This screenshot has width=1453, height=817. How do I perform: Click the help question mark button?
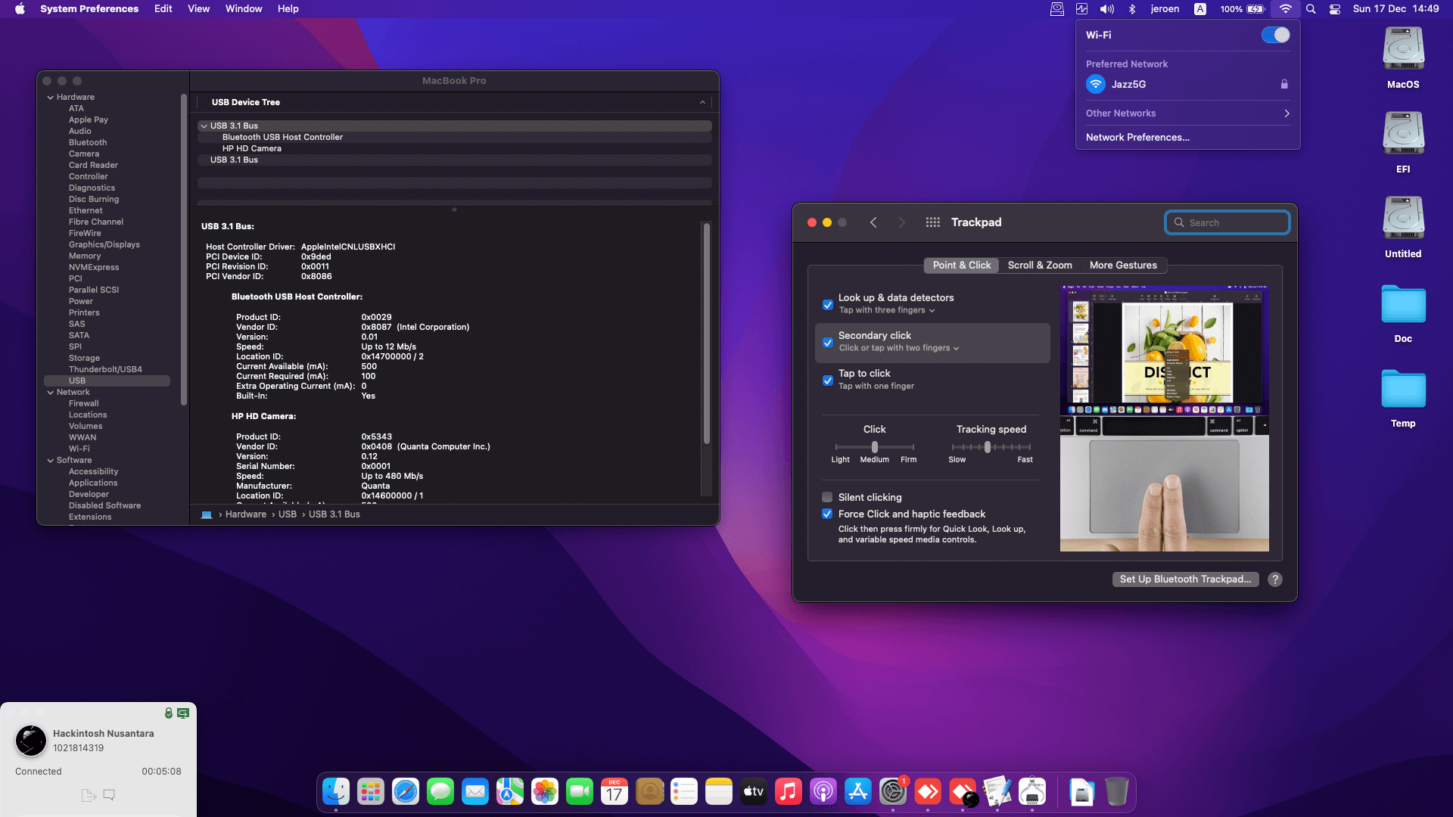(1275, 579)
